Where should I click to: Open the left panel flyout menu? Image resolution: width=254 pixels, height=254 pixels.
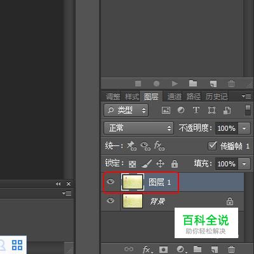[67, 194]
